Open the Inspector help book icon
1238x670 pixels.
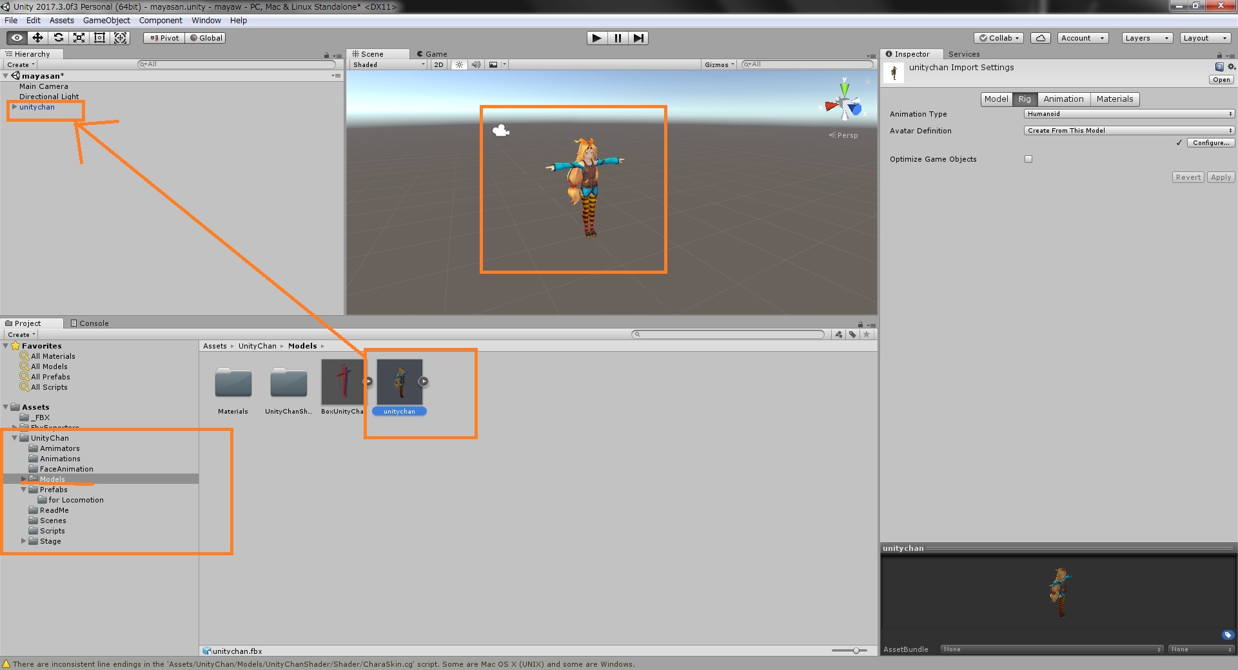pos(1219,67)
